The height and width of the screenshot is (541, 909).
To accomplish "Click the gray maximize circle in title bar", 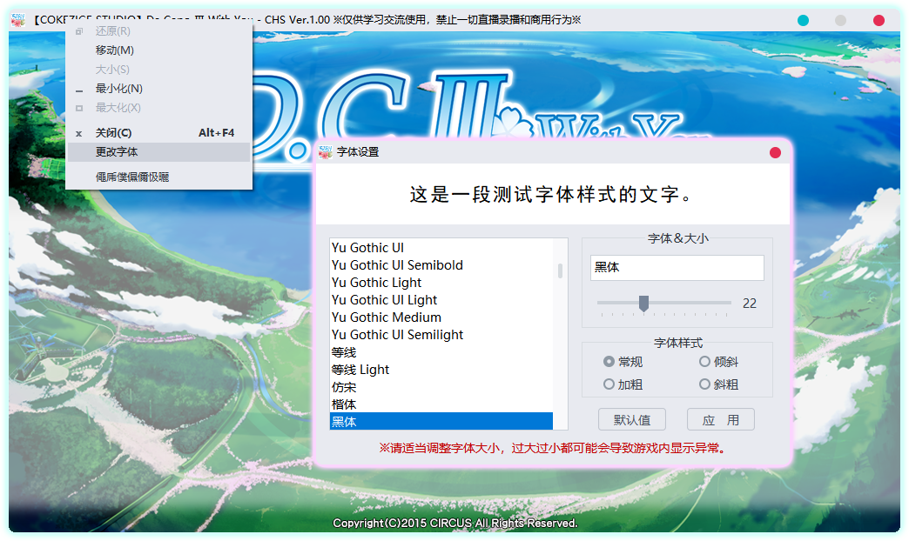I will (x=840, y=20).
